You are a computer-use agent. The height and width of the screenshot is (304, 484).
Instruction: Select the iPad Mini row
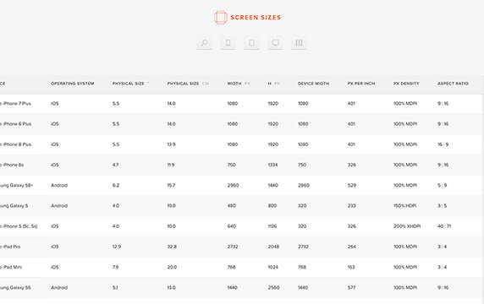click(241, 267)
